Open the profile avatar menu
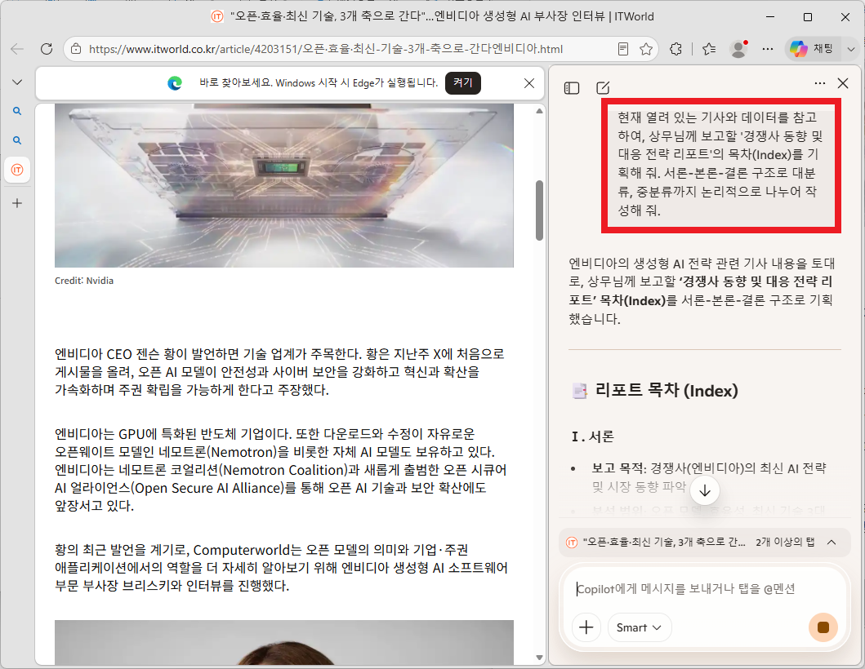 [x=738, y=49]
